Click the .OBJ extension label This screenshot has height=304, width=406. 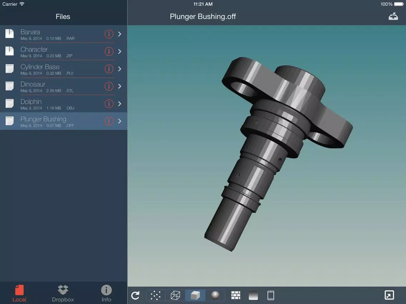70,108
